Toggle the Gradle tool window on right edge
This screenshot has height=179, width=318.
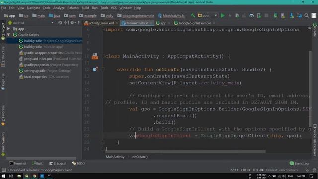pos(315,30)
